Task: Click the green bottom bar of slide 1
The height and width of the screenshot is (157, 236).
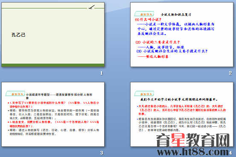Action: 53,65
